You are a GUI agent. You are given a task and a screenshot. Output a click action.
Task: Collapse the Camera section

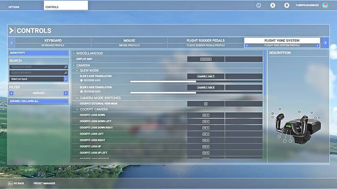click(74, 65)
